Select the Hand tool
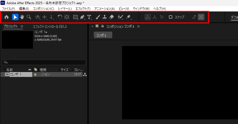The image size is (238, 124). [22, 17]
